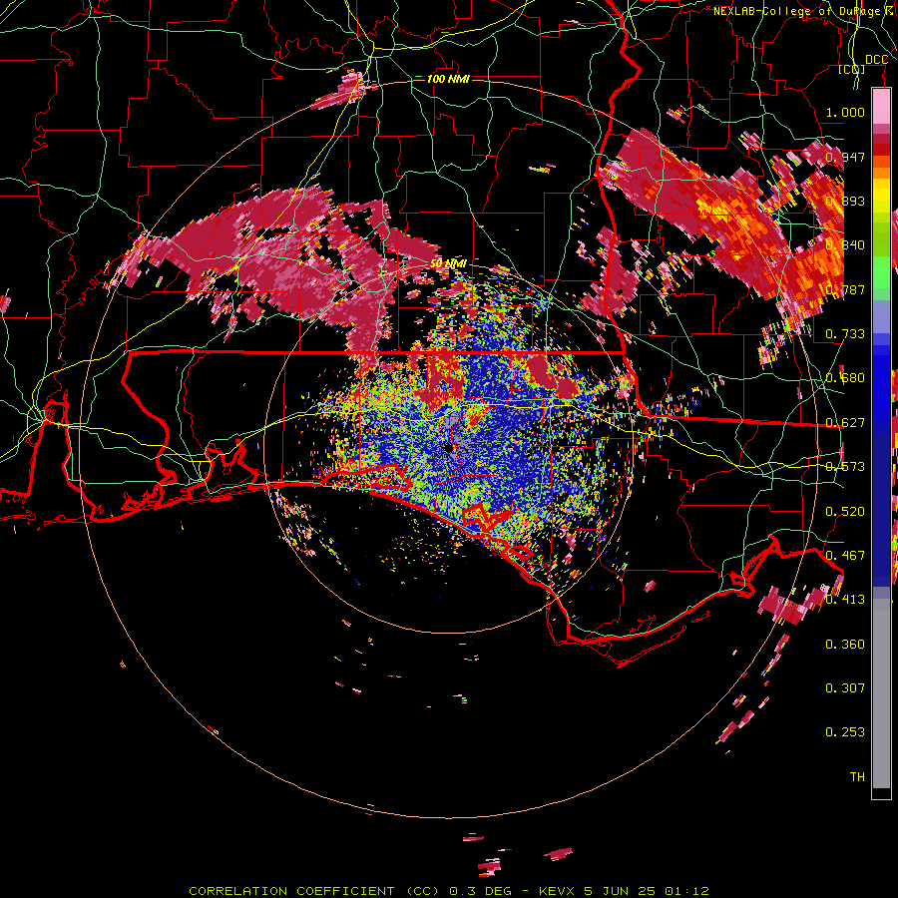Pick the periwinkle band on the color scale
Image resolution: width=898 pixels, height=898 pixels.
pos(881,316)
